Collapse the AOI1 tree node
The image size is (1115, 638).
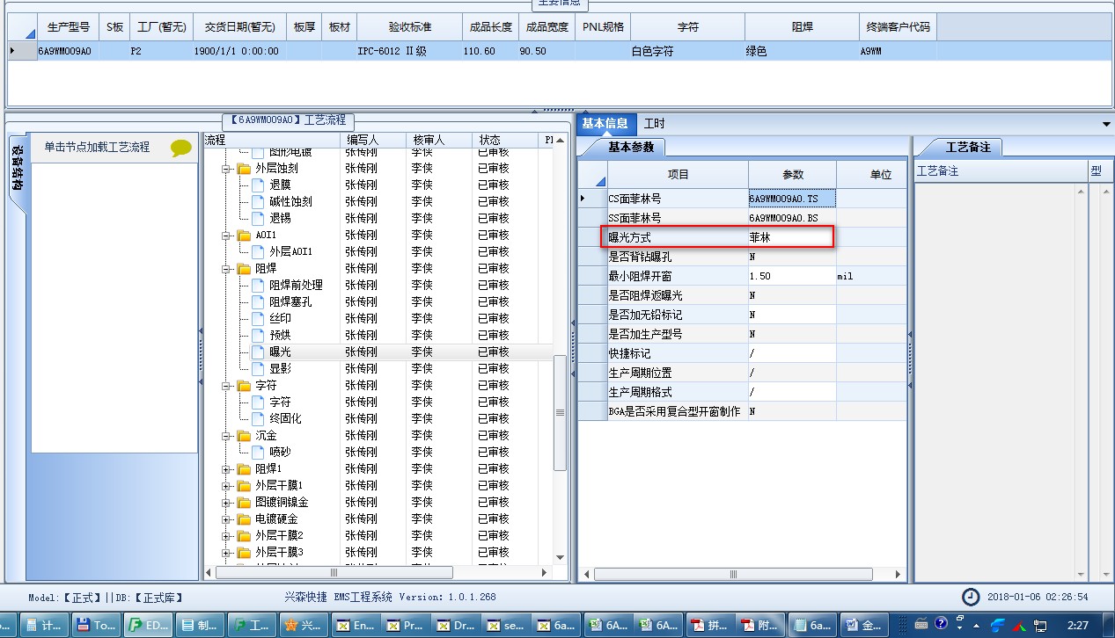click(226, 235)
